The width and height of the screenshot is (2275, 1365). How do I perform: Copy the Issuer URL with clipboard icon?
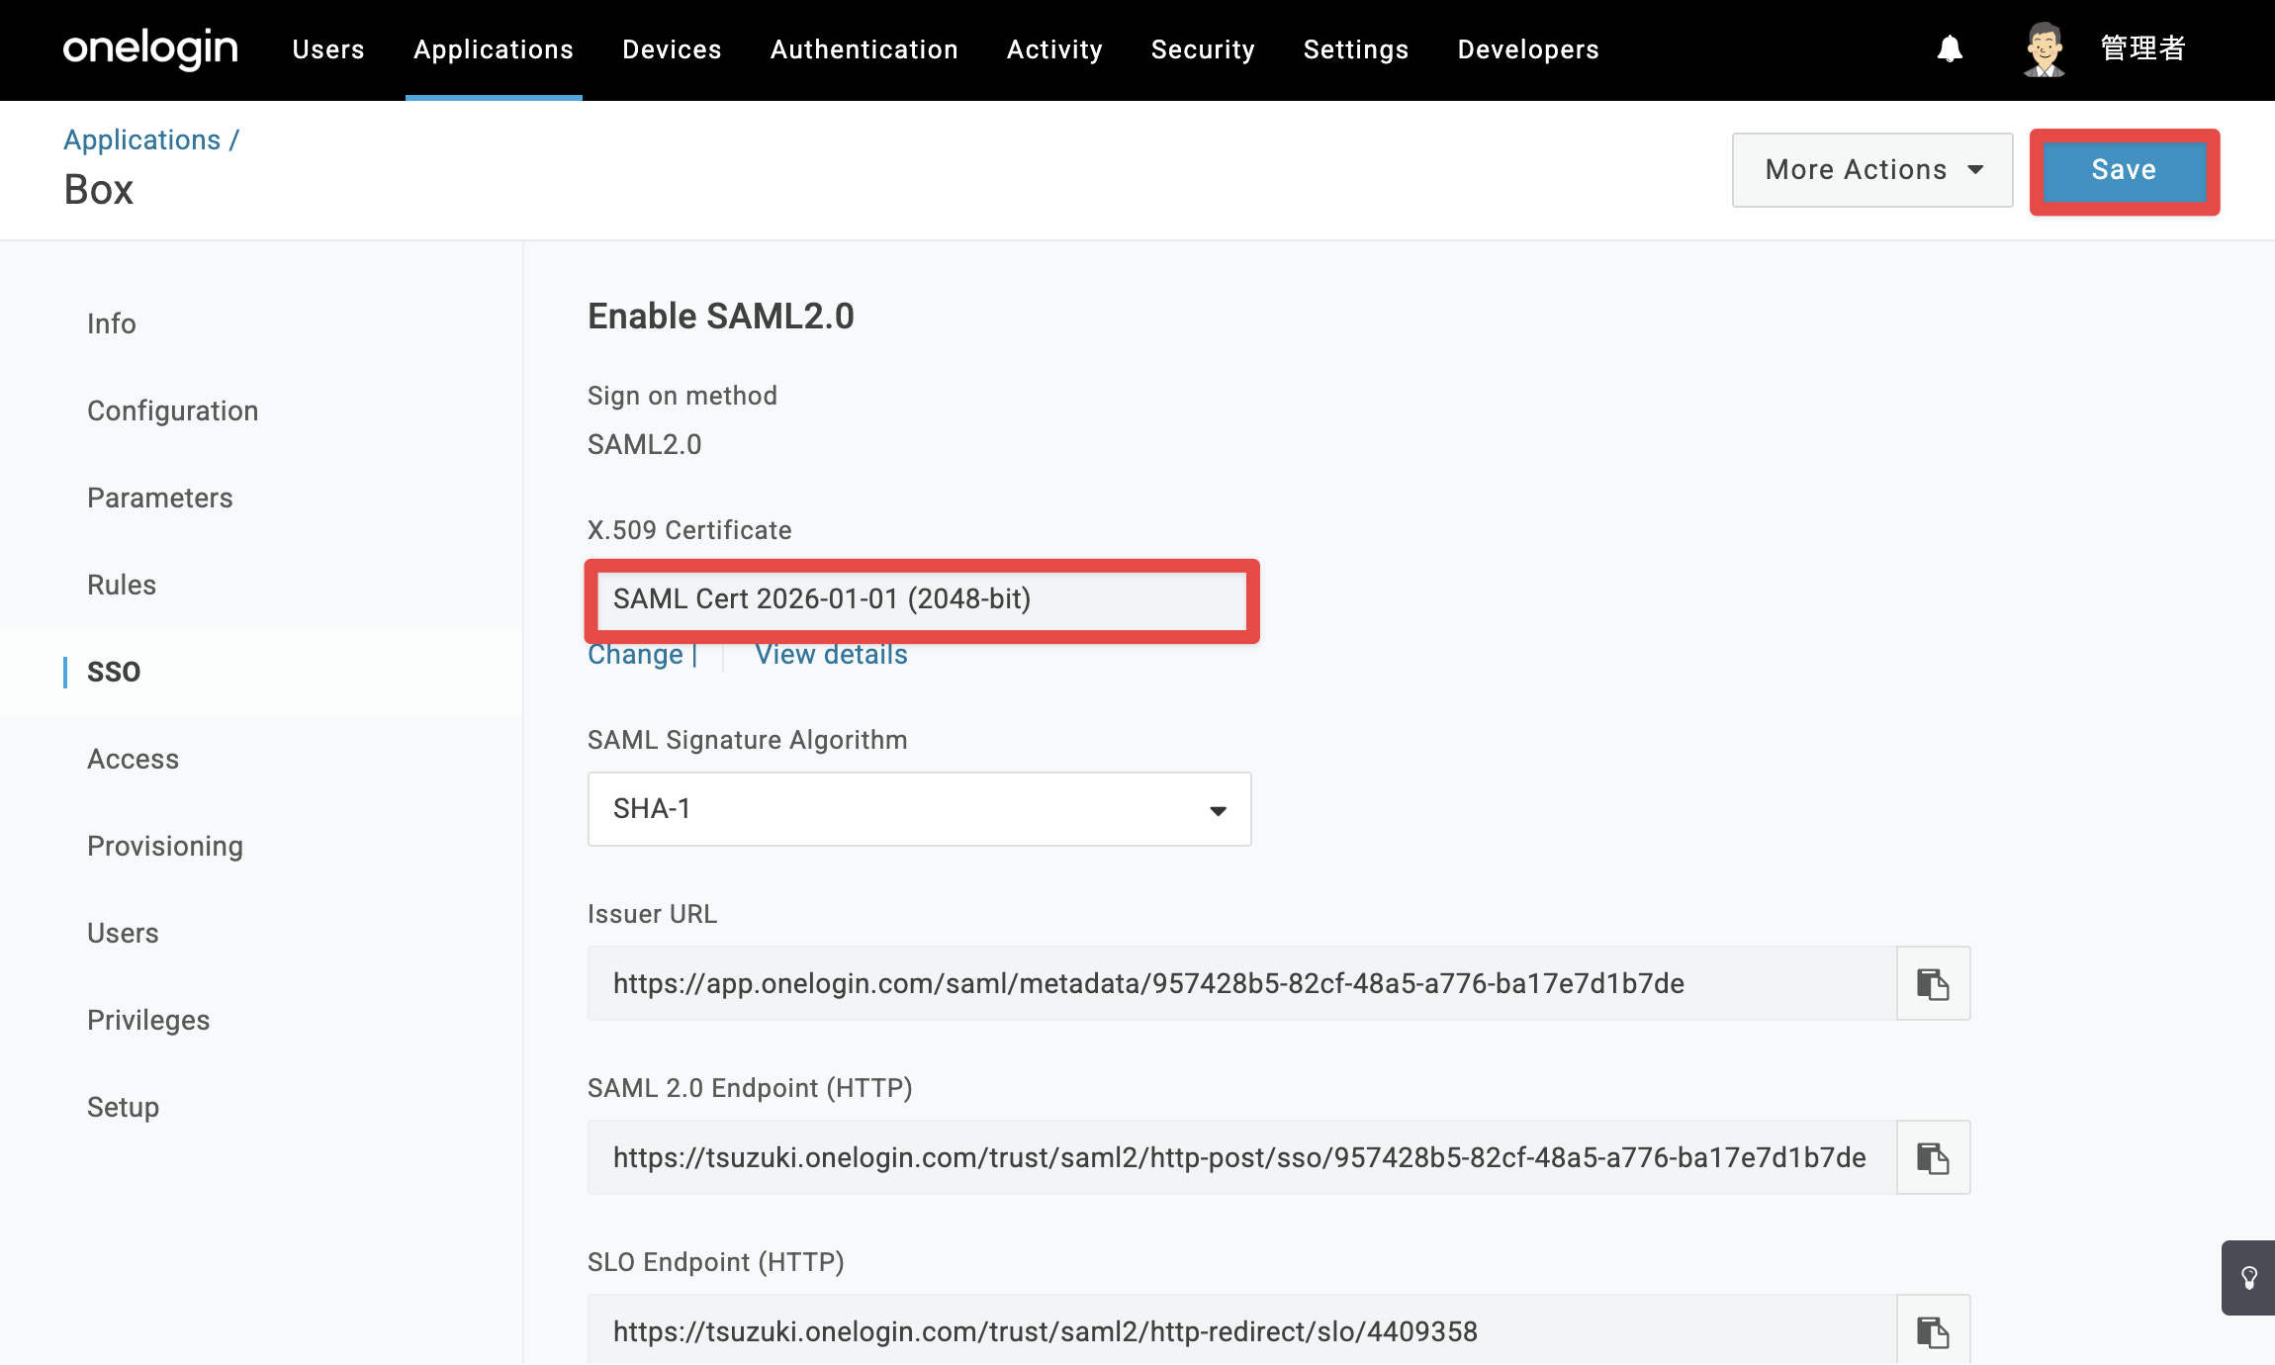pyautogui.click(x=1933, y=983)
